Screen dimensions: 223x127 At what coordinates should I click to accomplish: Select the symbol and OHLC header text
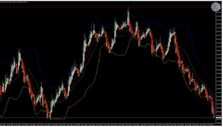(x=14, y=2)
